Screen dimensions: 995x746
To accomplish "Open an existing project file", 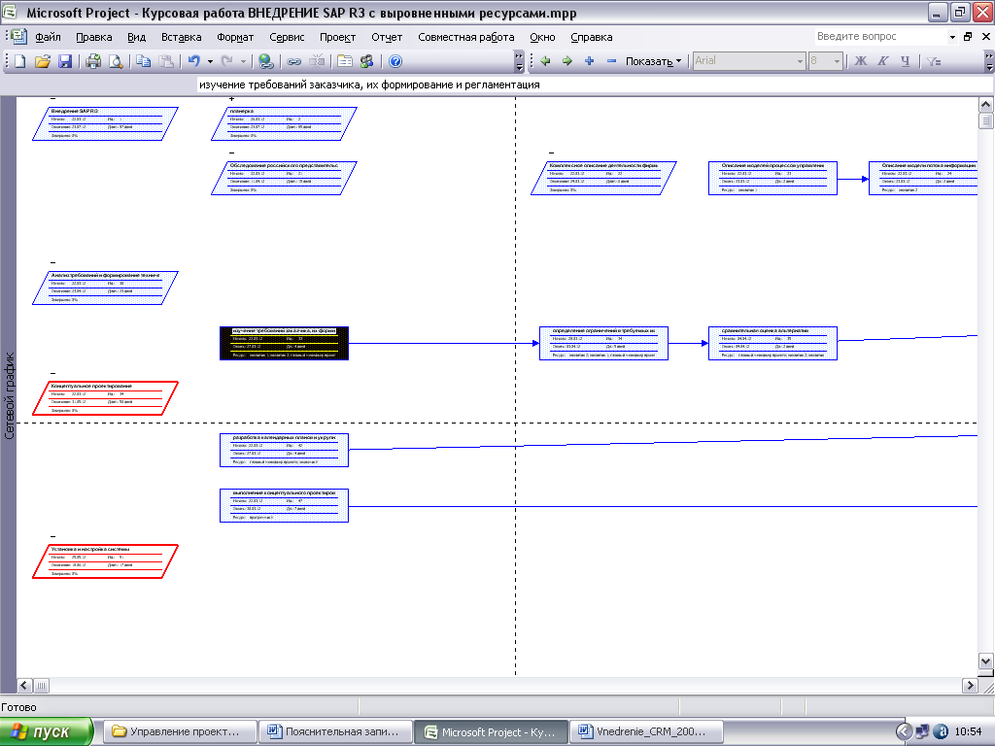I will pyautogui.click(x=43, y=61).
